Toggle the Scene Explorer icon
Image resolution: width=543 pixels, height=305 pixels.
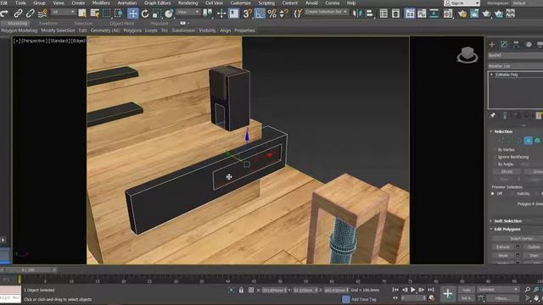tap(383, 14)
